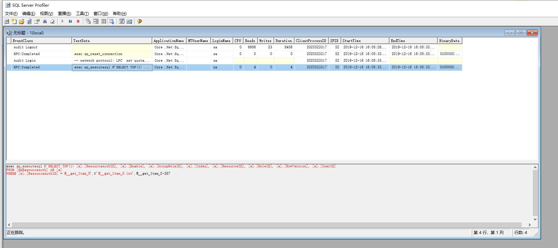Pause the running trace

click(x=70, y=21)
